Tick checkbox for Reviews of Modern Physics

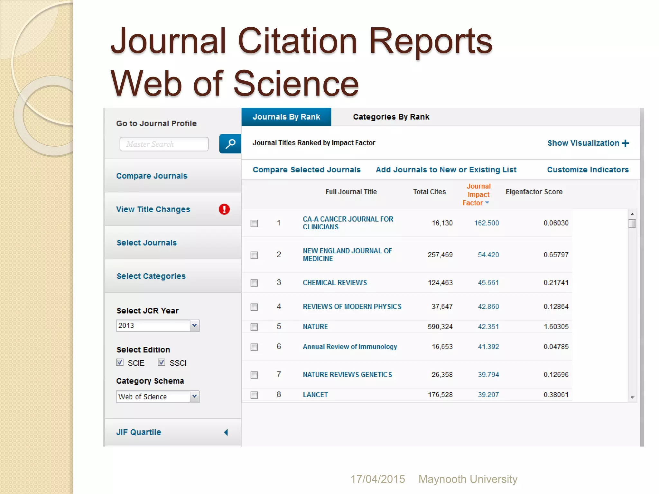coord(254,307)
